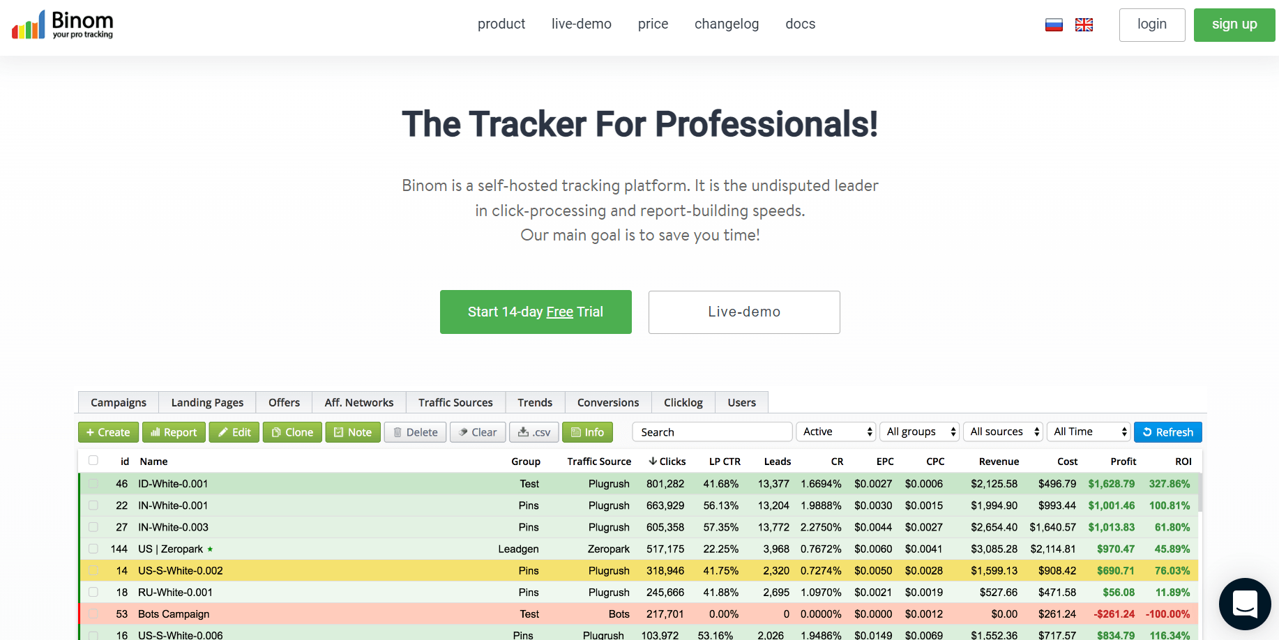1279x640 pixels.
Task: Sort by the Clicks column header
Action: tap(667, 462)
